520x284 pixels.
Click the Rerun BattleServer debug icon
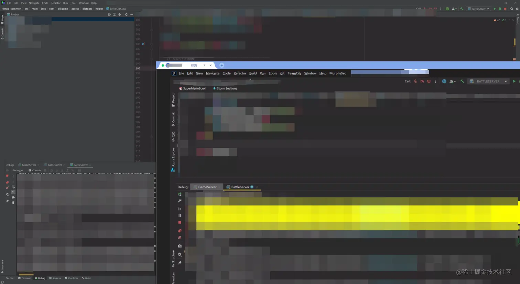coord(180,194)
